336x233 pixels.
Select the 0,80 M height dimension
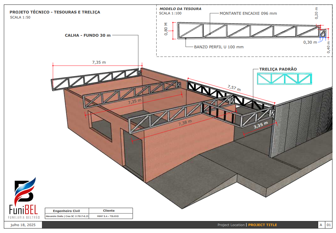point(166,31)
